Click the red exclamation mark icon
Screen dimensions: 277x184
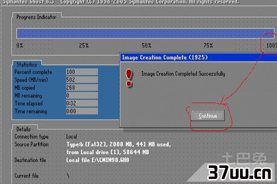(x=129, y=78)
